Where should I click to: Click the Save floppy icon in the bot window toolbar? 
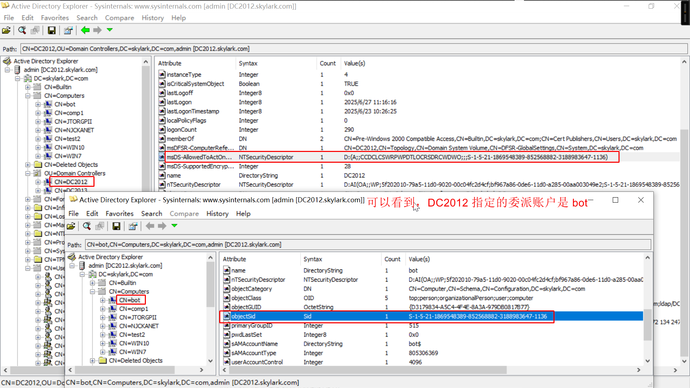tap(116, 226)
